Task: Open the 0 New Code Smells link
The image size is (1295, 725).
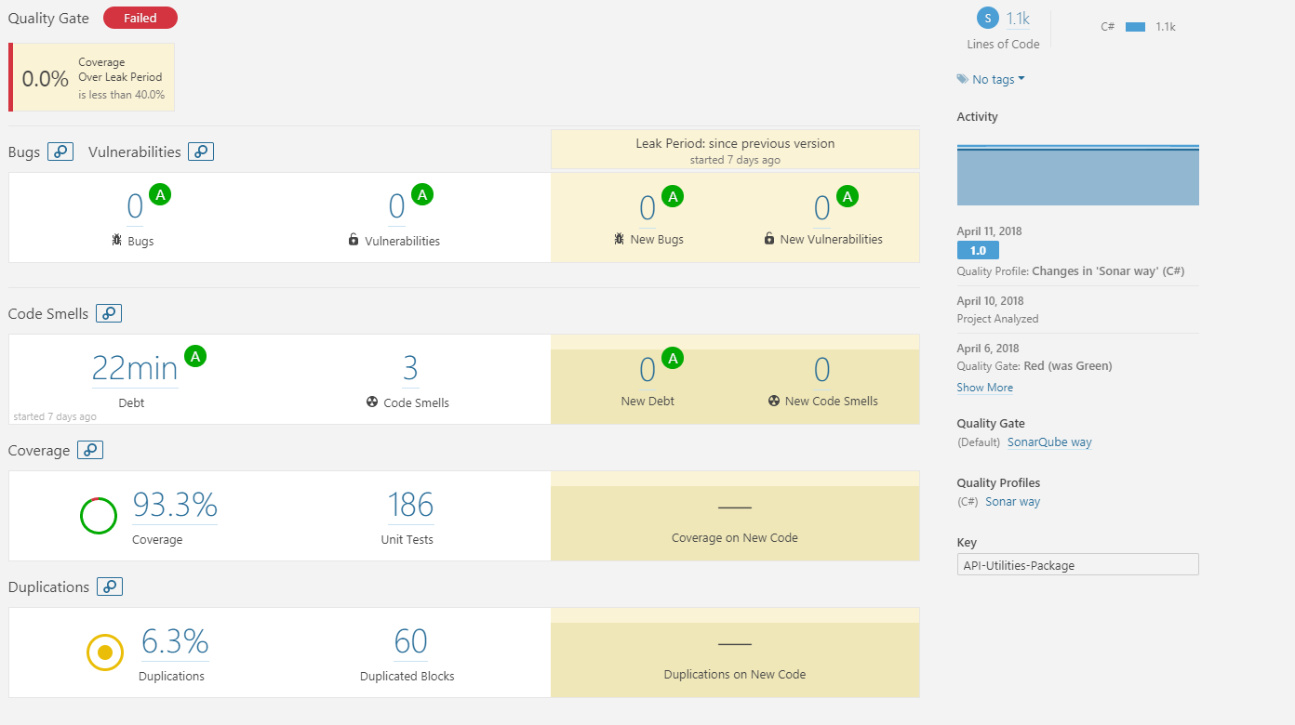Action: [821, 370]
